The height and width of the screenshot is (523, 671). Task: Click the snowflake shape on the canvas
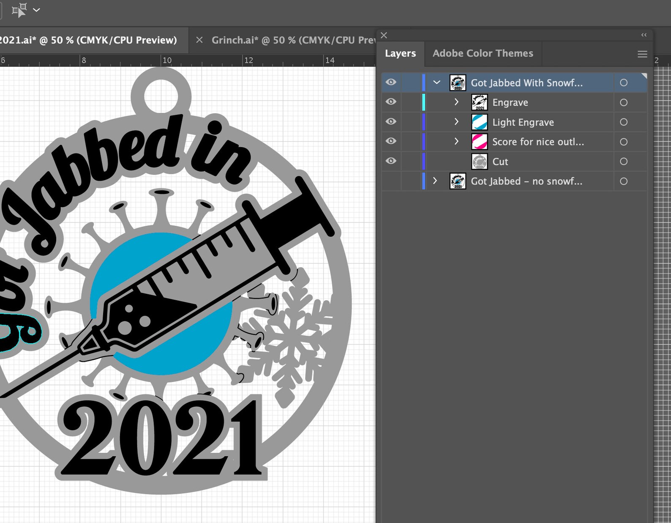point(292,338)
